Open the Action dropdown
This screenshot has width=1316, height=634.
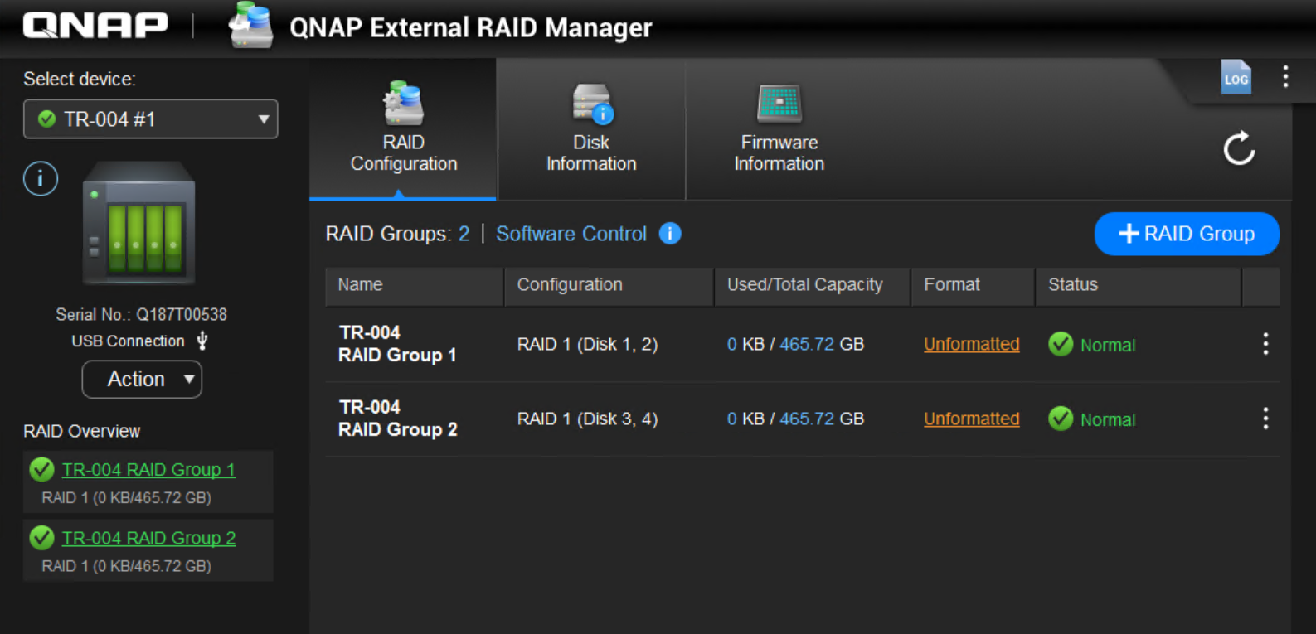click(142, 380)
